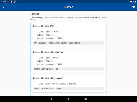Tap gusting to 46 km/h wind text

[x=68, y=84]
